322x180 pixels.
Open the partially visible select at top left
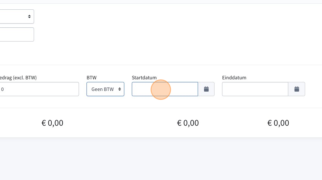pos(17,16)
